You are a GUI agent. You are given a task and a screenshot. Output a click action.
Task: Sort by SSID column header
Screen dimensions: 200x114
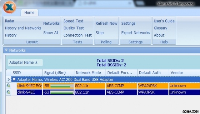[x=27, y=73]
